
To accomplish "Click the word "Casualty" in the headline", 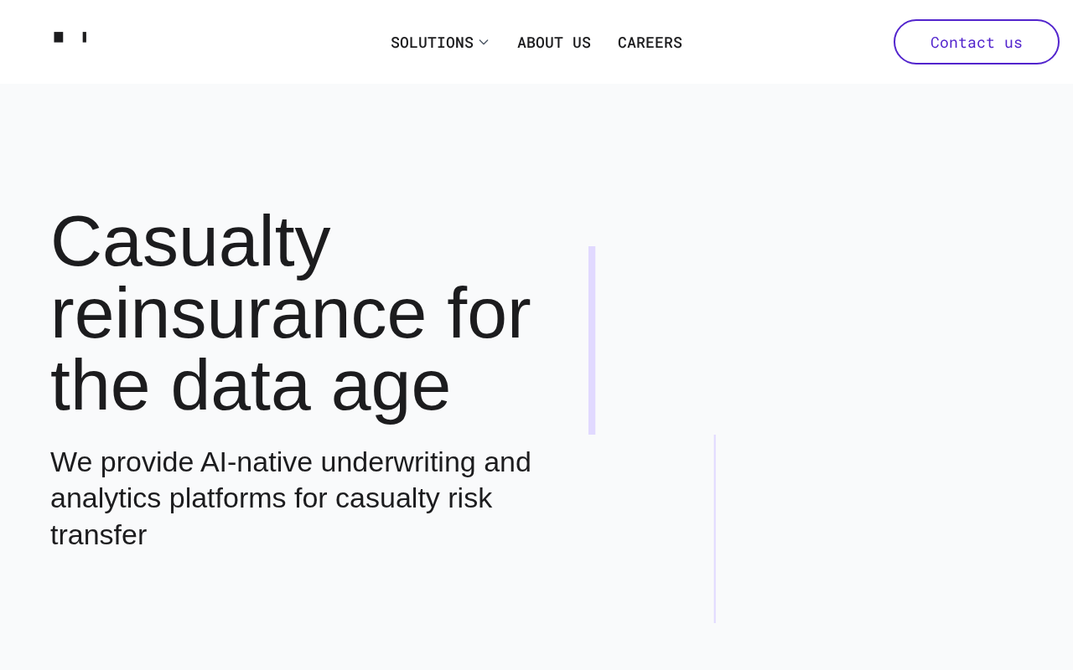I will [x=190, y=241].
